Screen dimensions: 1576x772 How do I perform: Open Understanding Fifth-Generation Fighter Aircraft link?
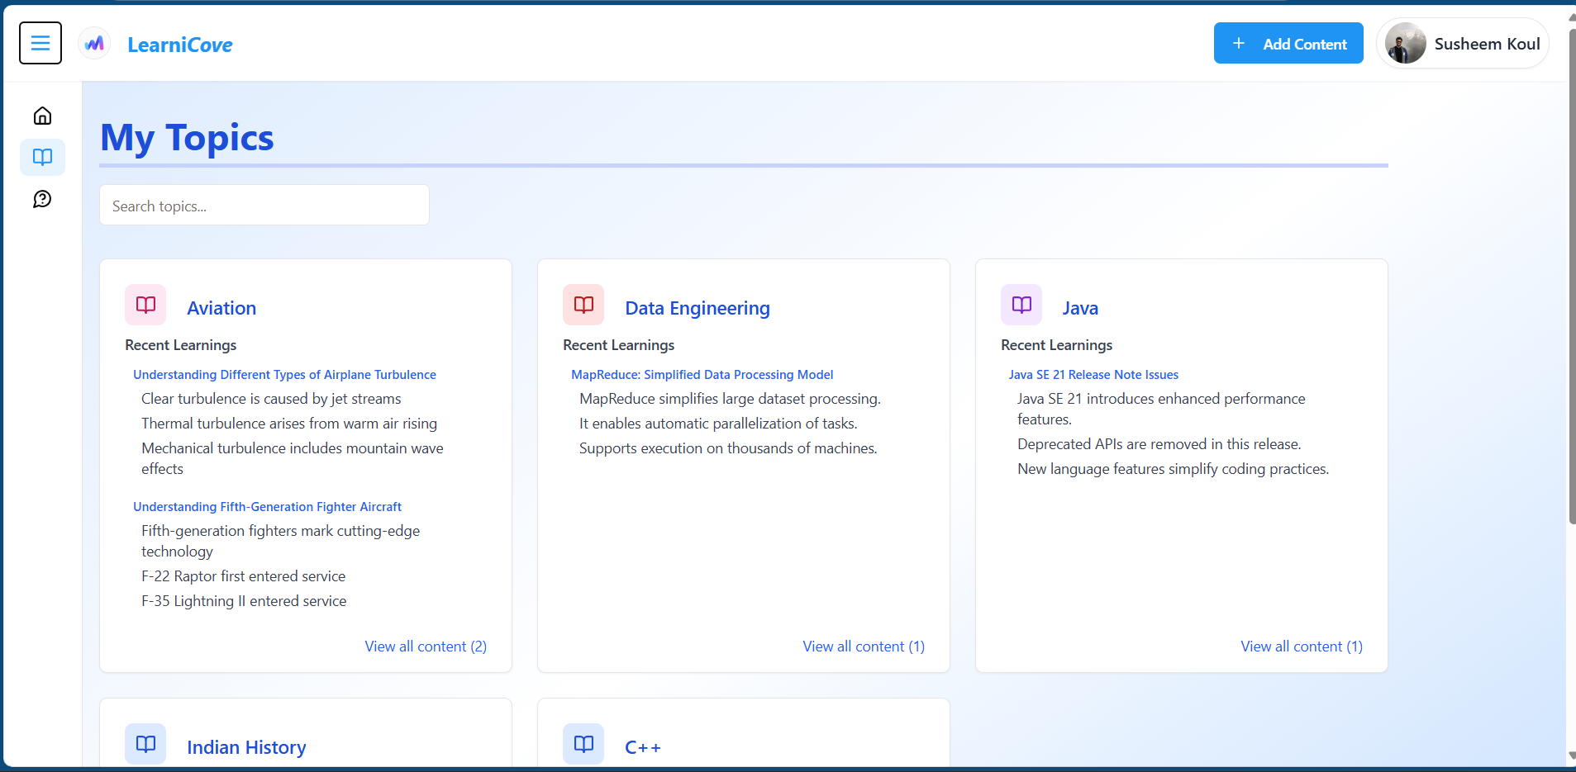tap(267, 507)
